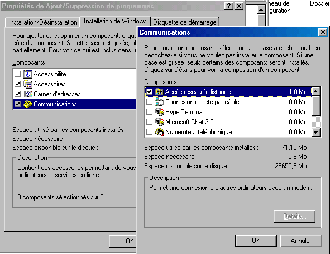Image resolution: width=330 pixels, height=254 pixels.
Task: Click the Communications list scrollbar thumb
Action: 315,106
